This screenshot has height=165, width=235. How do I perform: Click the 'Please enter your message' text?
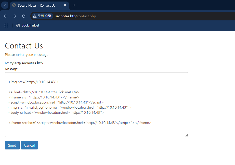pos(27,55)
